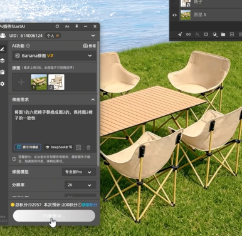Open the 教程 tutorial link

90,46
